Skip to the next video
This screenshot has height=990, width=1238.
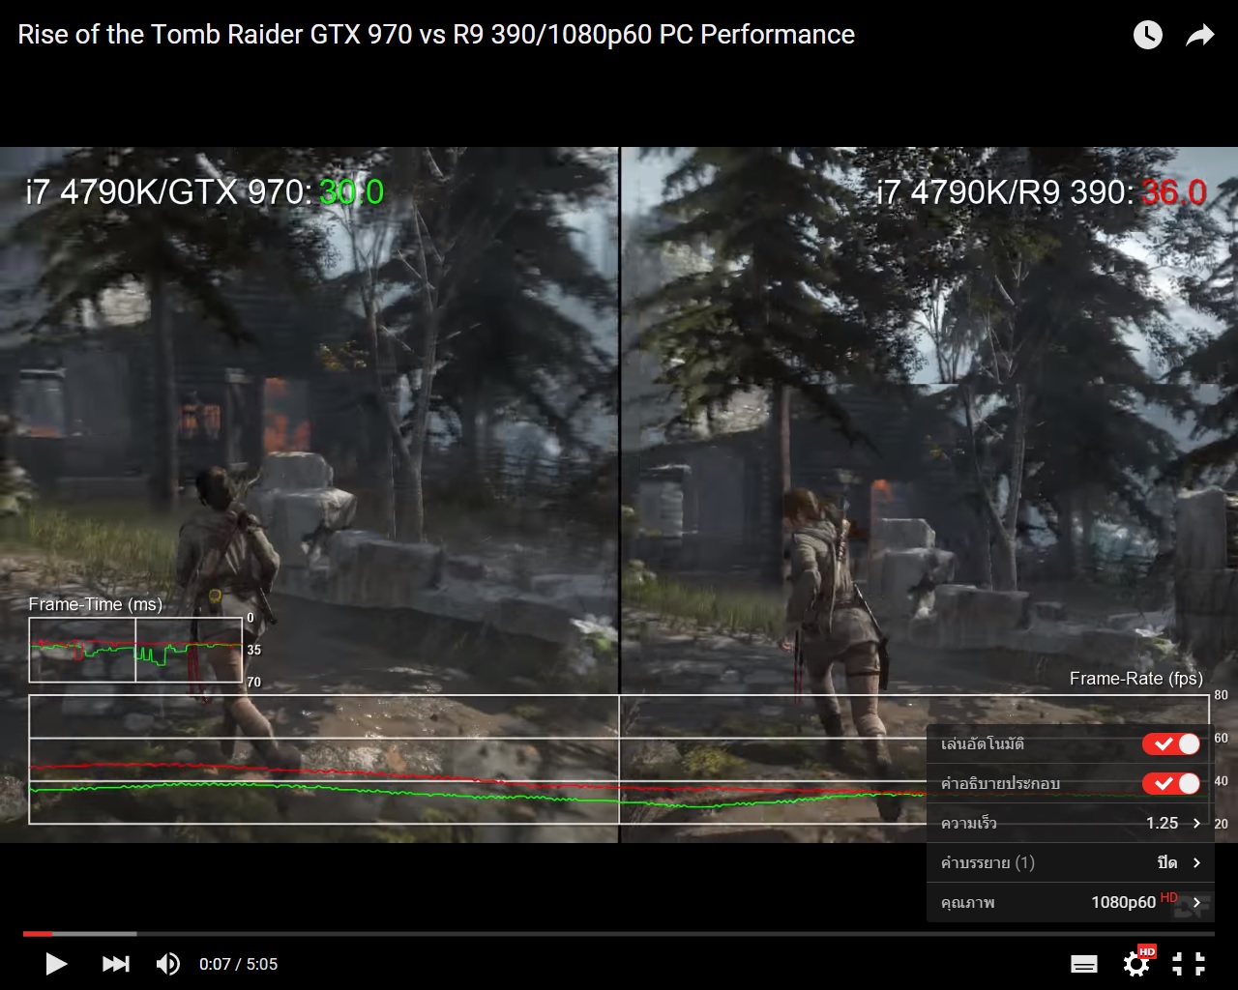point(115,964)
